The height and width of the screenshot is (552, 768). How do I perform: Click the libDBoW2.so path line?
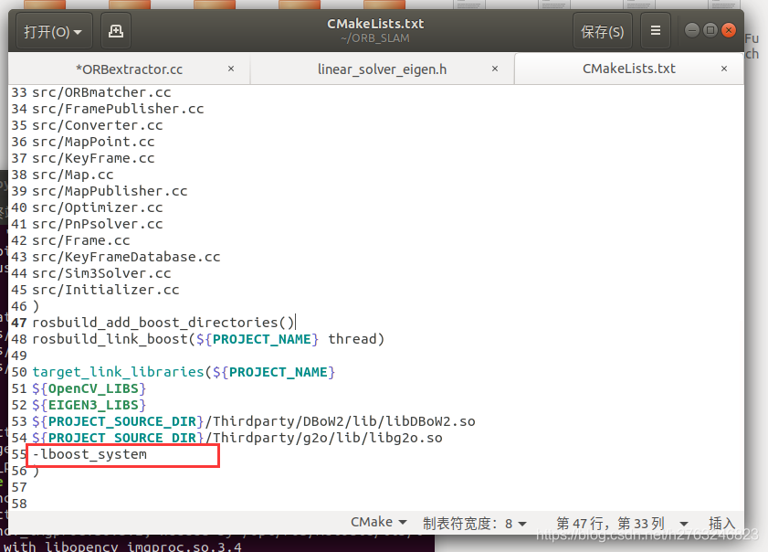254,421
